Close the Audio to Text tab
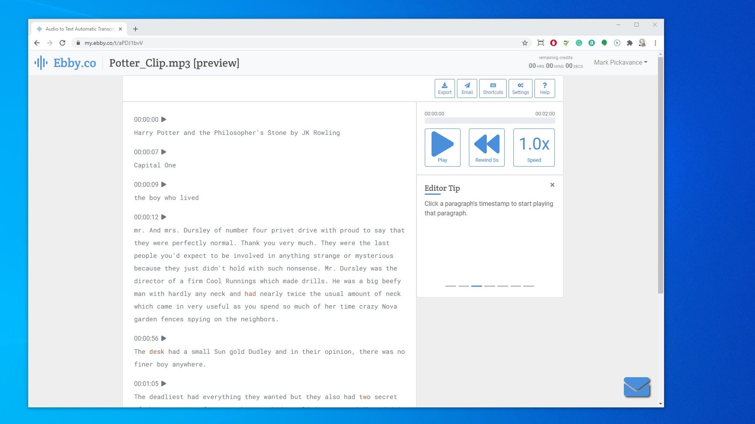 click(120, 29)
